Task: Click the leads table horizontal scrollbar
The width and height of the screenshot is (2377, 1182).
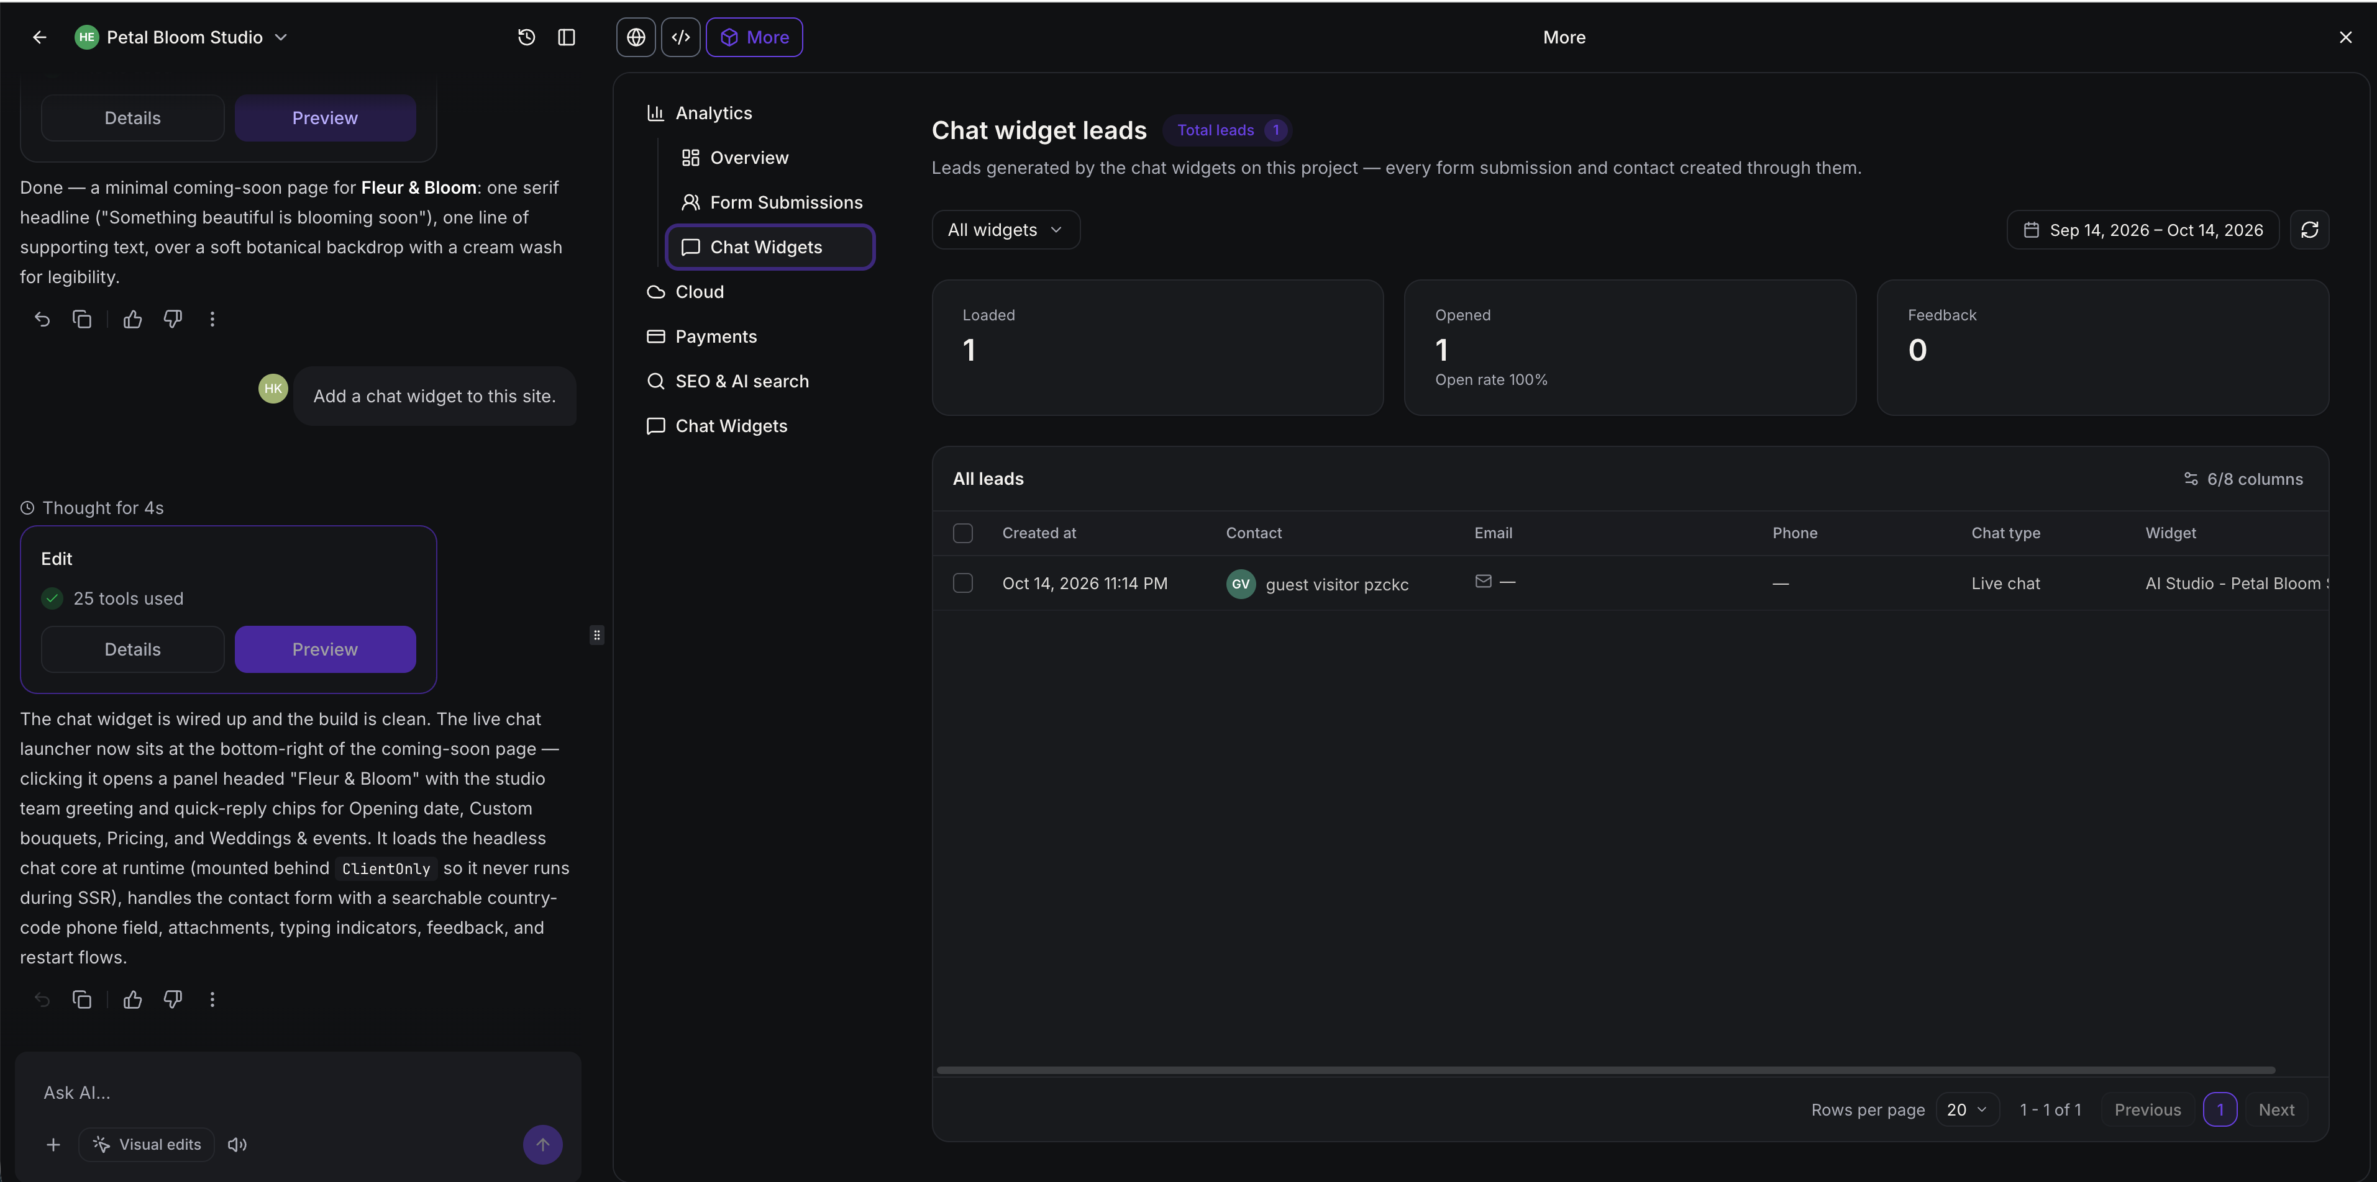Action: [x=1605, y=1070]
